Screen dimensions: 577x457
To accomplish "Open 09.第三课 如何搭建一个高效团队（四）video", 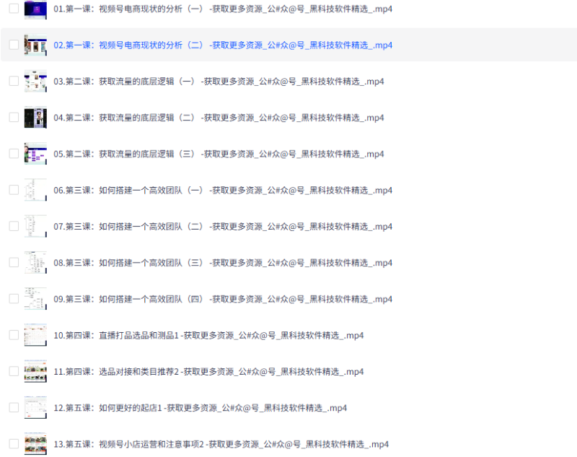I will pos(223,299).
